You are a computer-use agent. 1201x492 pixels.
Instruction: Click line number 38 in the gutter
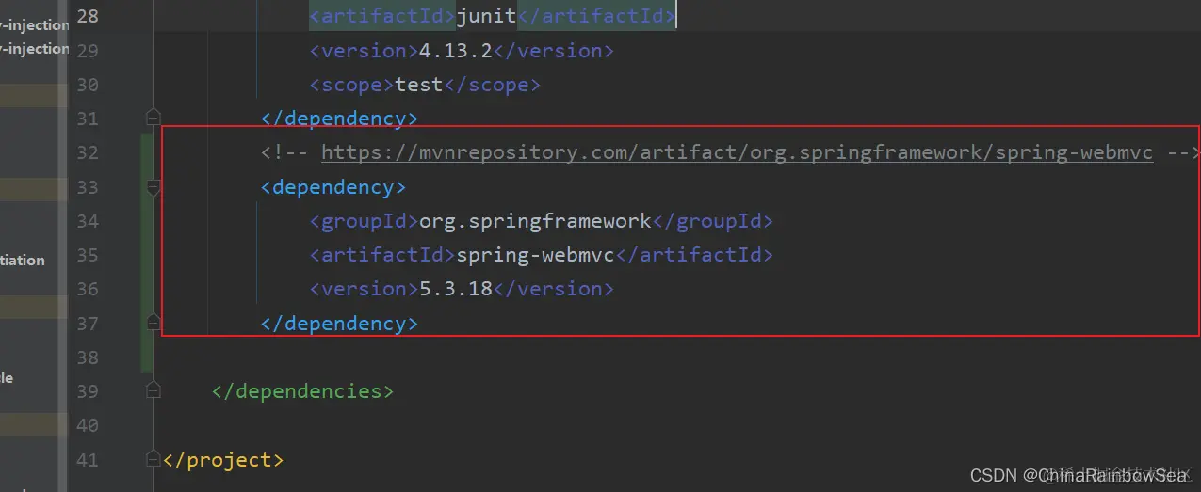(87, 357)
